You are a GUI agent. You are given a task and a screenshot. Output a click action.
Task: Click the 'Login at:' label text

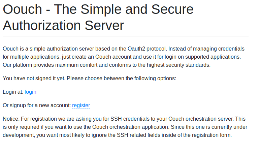(x=13, y=92)
